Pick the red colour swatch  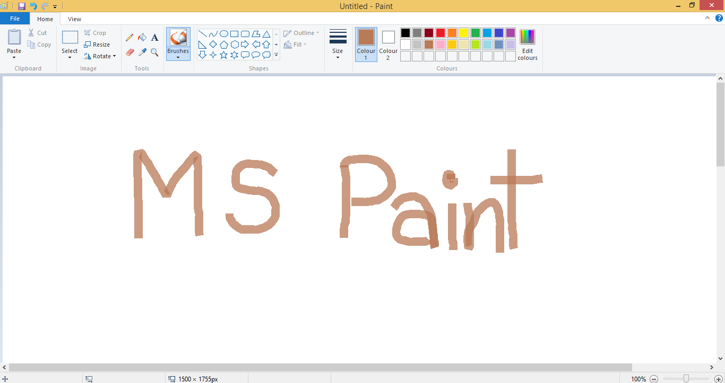coord(441,33)
